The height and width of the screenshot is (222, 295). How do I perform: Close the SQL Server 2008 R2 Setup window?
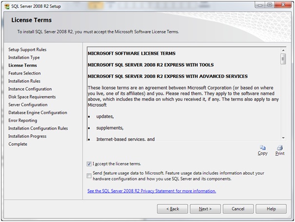(283, 5)
